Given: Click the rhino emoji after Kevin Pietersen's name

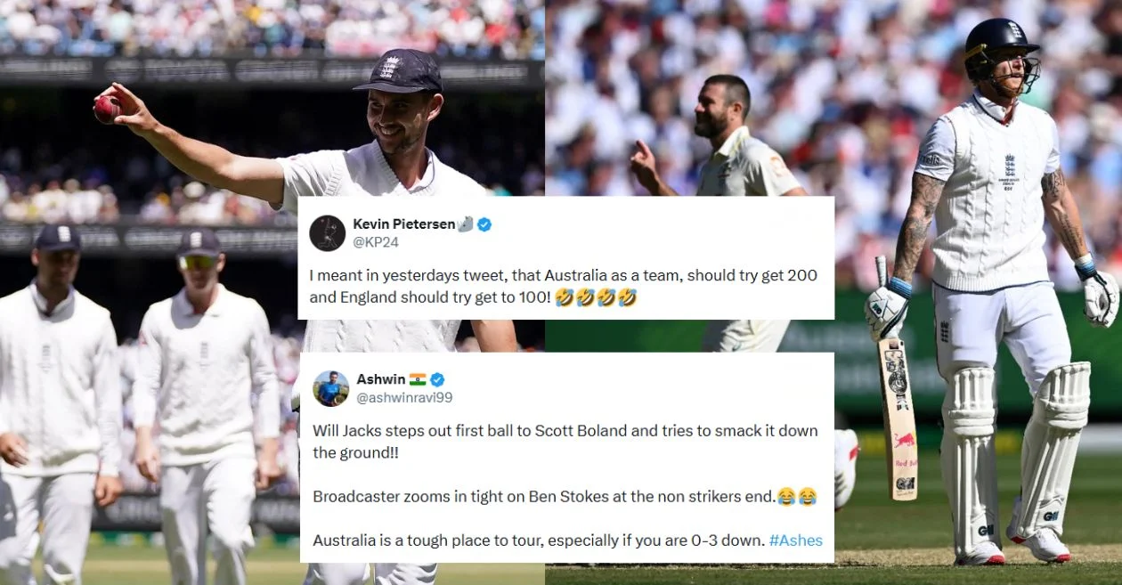Looking at the screenshot, I should pos(466,224).
